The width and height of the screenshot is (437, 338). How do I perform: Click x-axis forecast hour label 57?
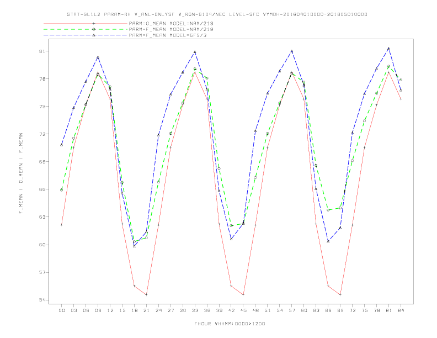tap(292, 310)
